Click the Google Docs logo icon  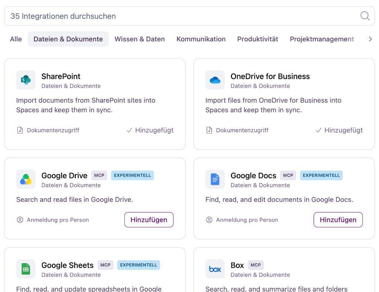(x=215, y=179)
